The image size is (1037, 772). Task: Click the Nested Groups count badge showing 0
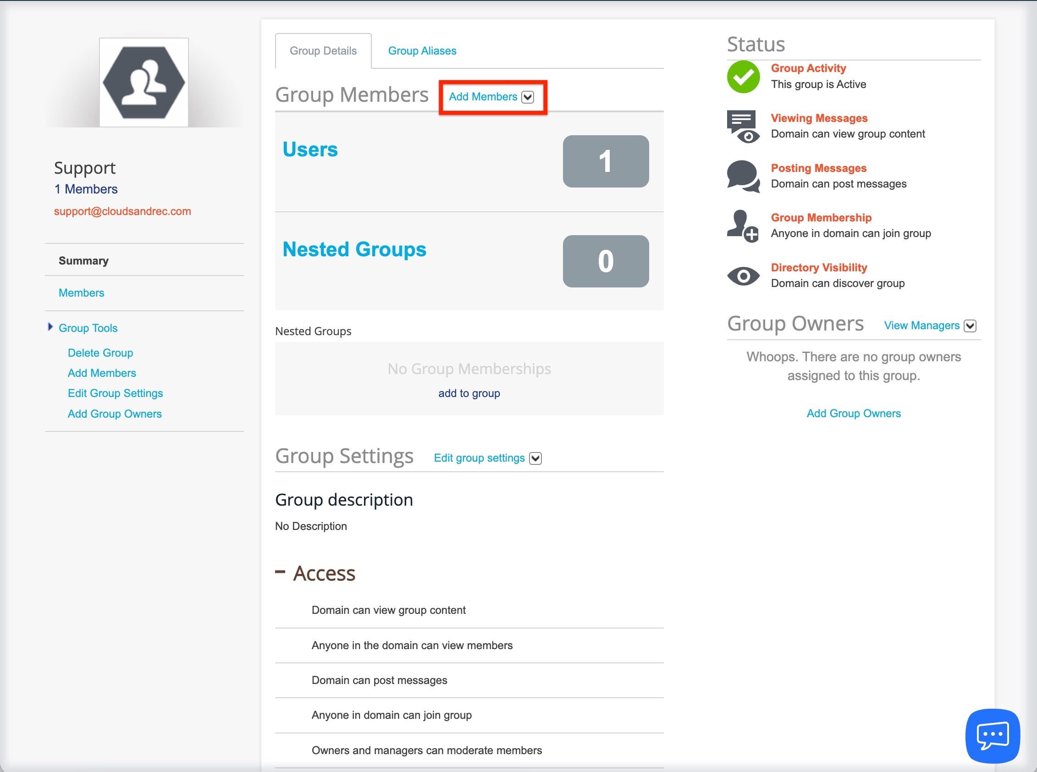(606, 261)
